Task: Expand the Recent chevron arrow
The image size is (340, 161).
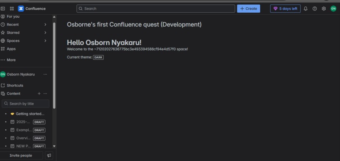Action: [45, 24]
